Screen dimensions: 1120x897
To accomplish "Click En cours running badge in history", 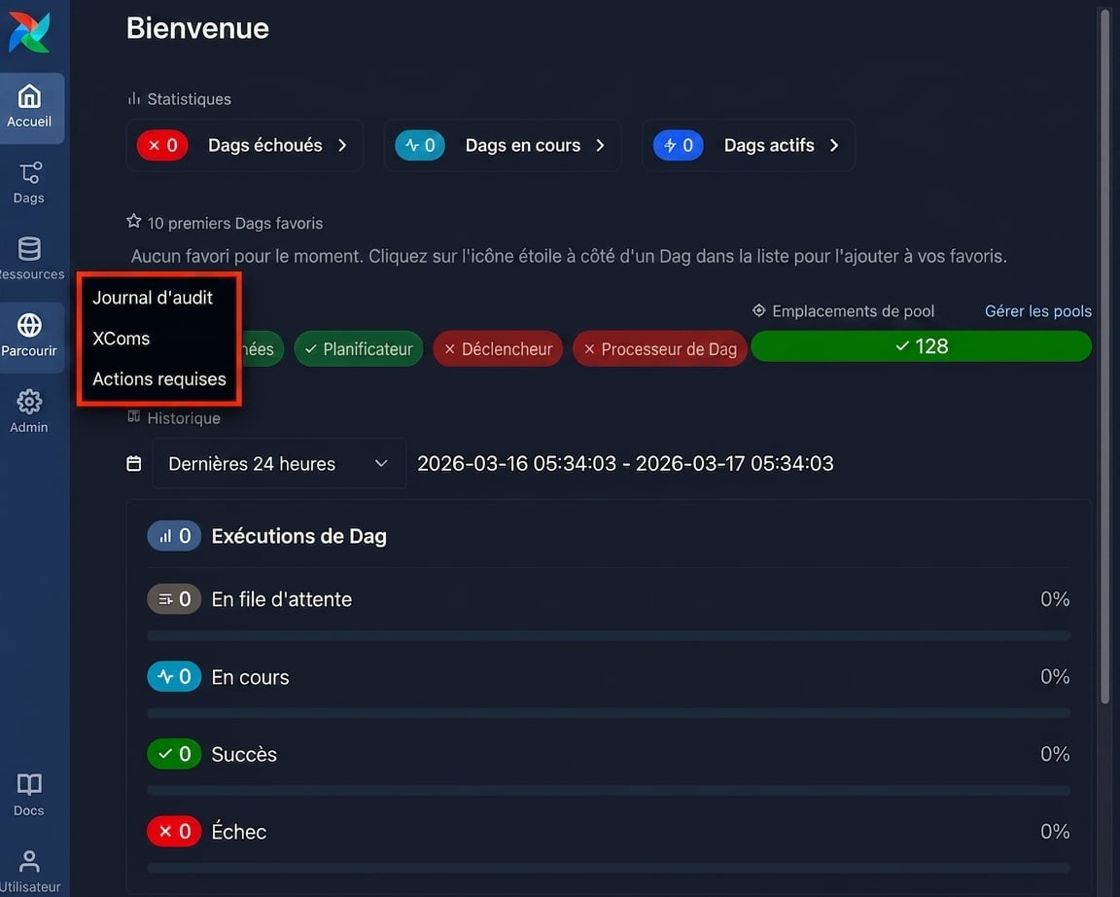I will click(x=174, y=676).
